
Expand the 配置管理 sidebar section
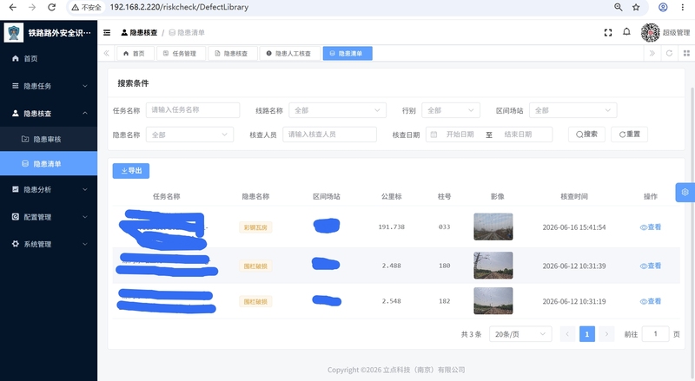tap(49, 217)
